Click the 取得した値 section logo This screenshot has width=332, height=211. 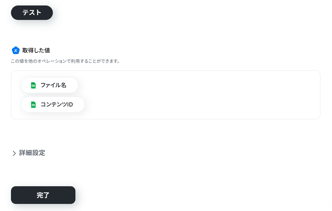click(16, 50)
